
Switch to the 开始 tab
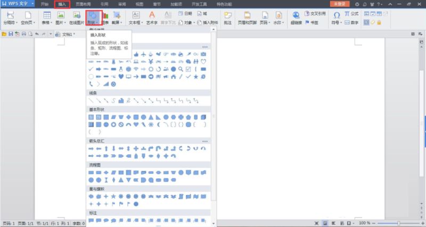pyautogui.click(x=45, y=4)
